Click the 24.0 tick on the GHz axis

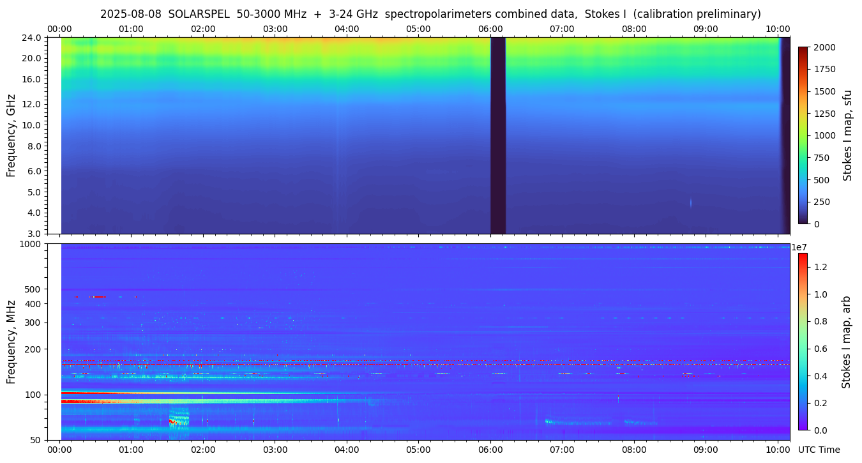[x=33, y=38]
